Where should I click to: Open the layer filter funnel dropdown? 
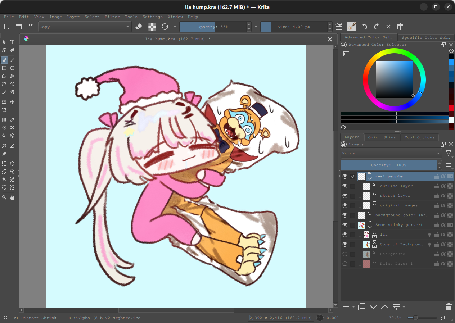[x=449, y=154]
